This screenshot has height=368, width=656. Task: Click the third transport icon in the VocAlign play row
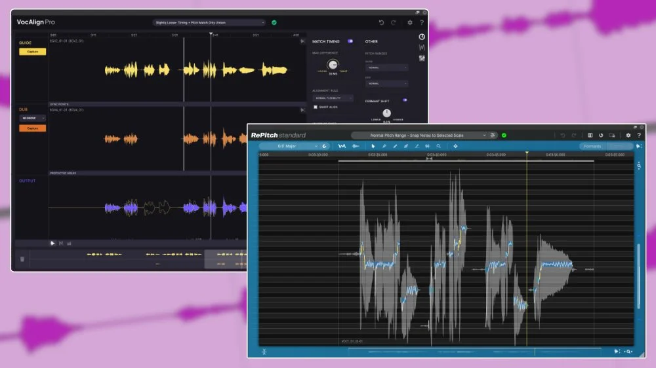69,243
